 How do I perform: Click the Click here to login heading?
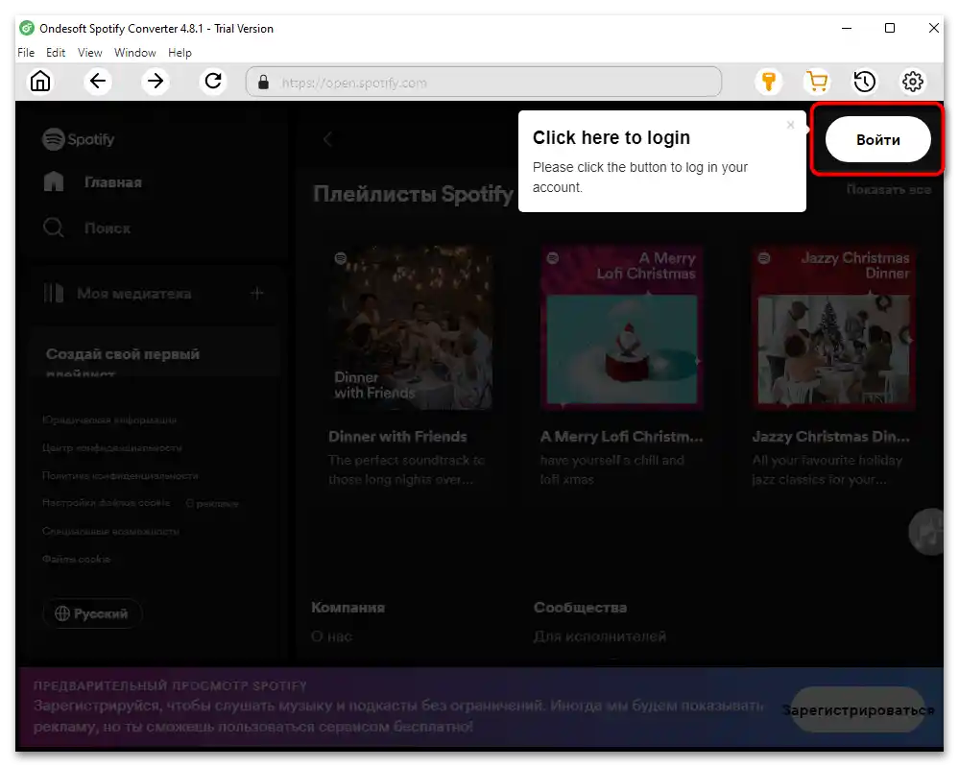point(611,137)
